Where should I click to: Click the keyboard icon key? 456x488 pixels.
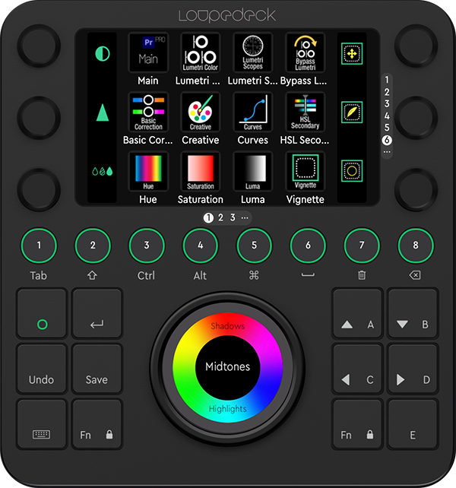42,424
